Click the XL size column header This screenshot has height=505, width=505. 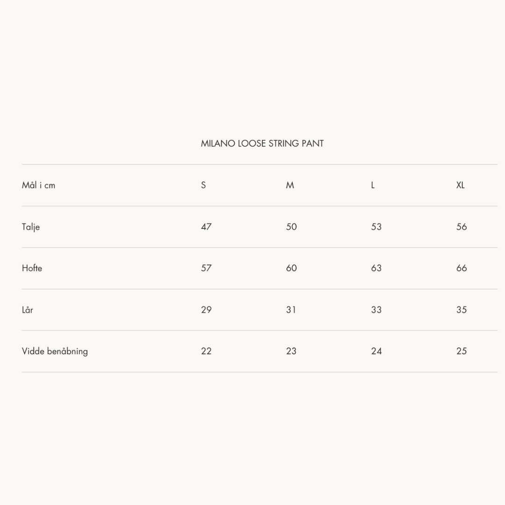(461, 185)
